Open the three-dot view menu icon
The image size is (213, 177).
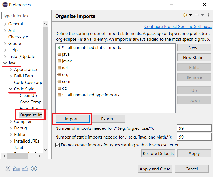point(208,15)
